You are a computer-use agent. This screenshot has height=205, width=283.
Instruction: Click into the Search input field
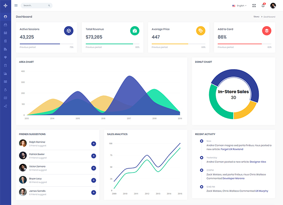(x=35, y=5)
